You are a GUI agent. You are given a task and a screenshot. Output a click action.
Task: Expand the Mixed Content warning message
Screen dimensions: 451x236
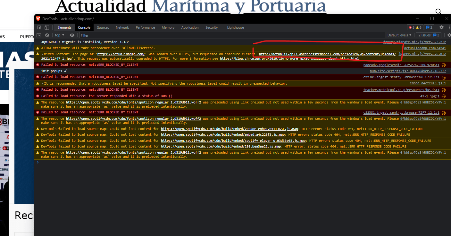pos(42,54)
